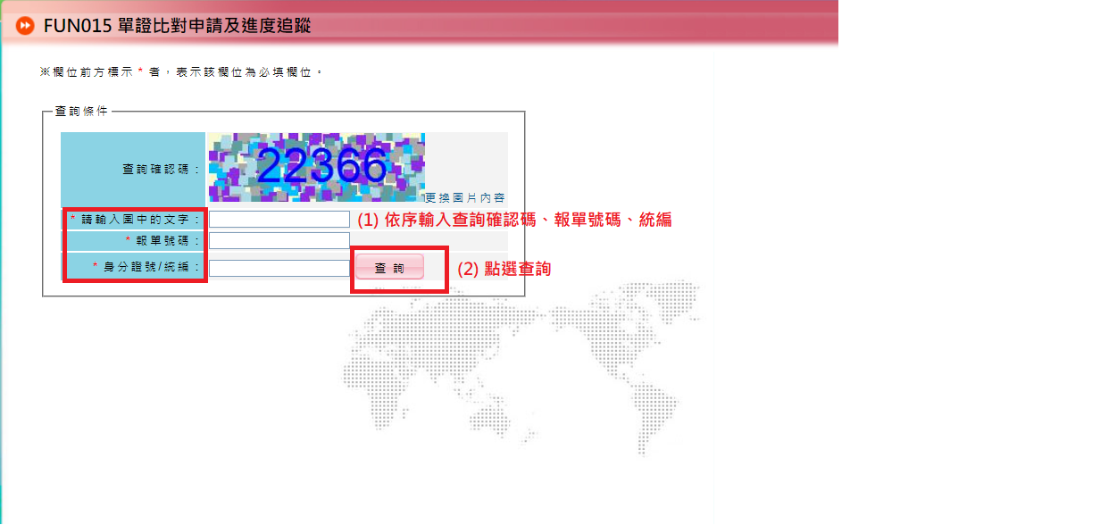Focus the 報單號碼 input field

point(279,240)
